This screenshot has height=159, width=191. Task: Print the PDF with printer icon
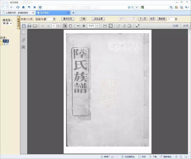(x=29, y=26)
